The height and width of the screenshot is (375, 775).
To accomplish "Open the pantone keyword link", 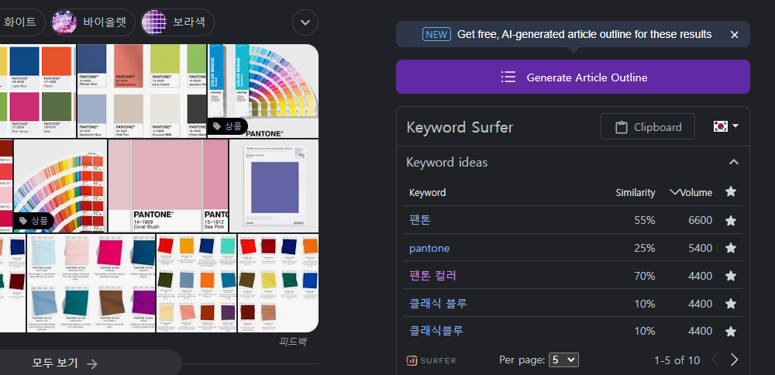I will tap(429, 249).
